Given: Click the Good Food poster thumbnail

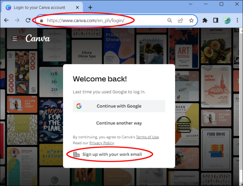Looking at the screenshot, I should 22,72.
